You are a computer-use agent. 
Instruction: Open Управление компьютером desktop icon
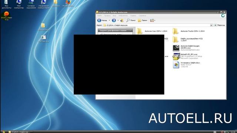[44, 4]
